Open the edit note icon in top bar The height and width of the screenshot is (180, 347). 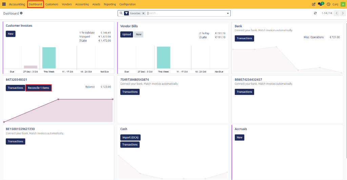point(313,4)
